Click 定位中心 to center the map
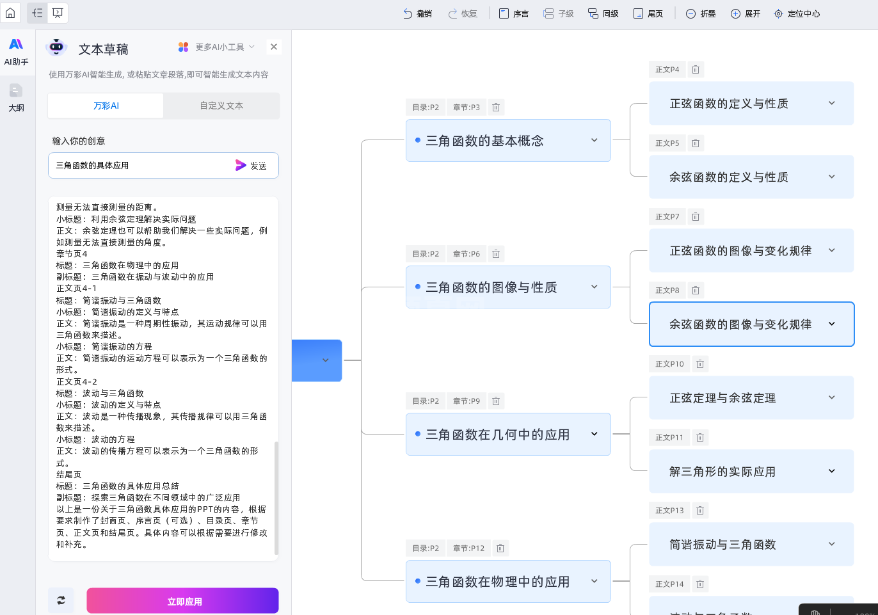The height and width of the screenshot is (615, 878). coord(797,13)
